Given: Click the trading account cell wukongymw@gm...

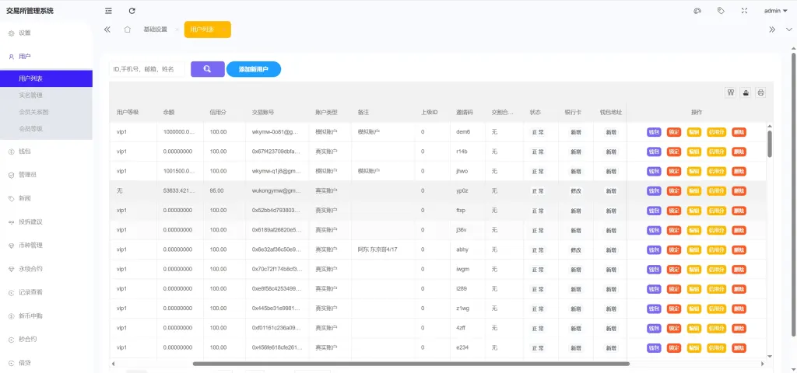Looking at the screenshot, I should [x=276, y=191].
